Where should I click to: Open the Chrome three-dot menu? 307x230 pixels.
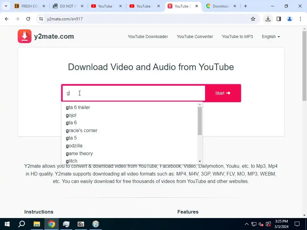tap(300, 19)
